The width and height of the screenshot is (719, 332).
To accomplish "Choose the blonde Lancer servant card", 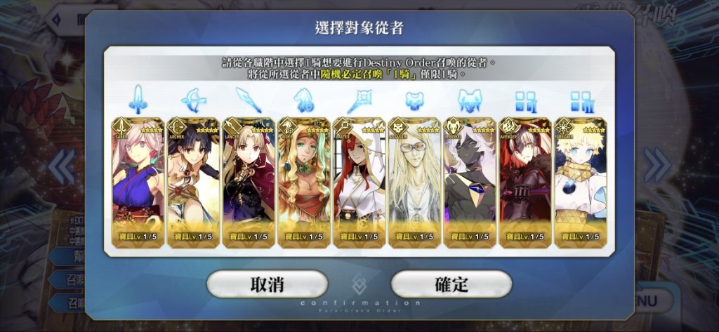I will click(249, 183).
